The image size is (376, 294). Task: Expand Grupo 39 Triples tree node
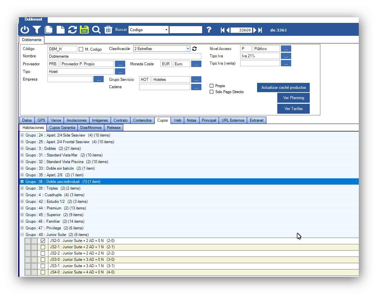click(x=22, y=188)
